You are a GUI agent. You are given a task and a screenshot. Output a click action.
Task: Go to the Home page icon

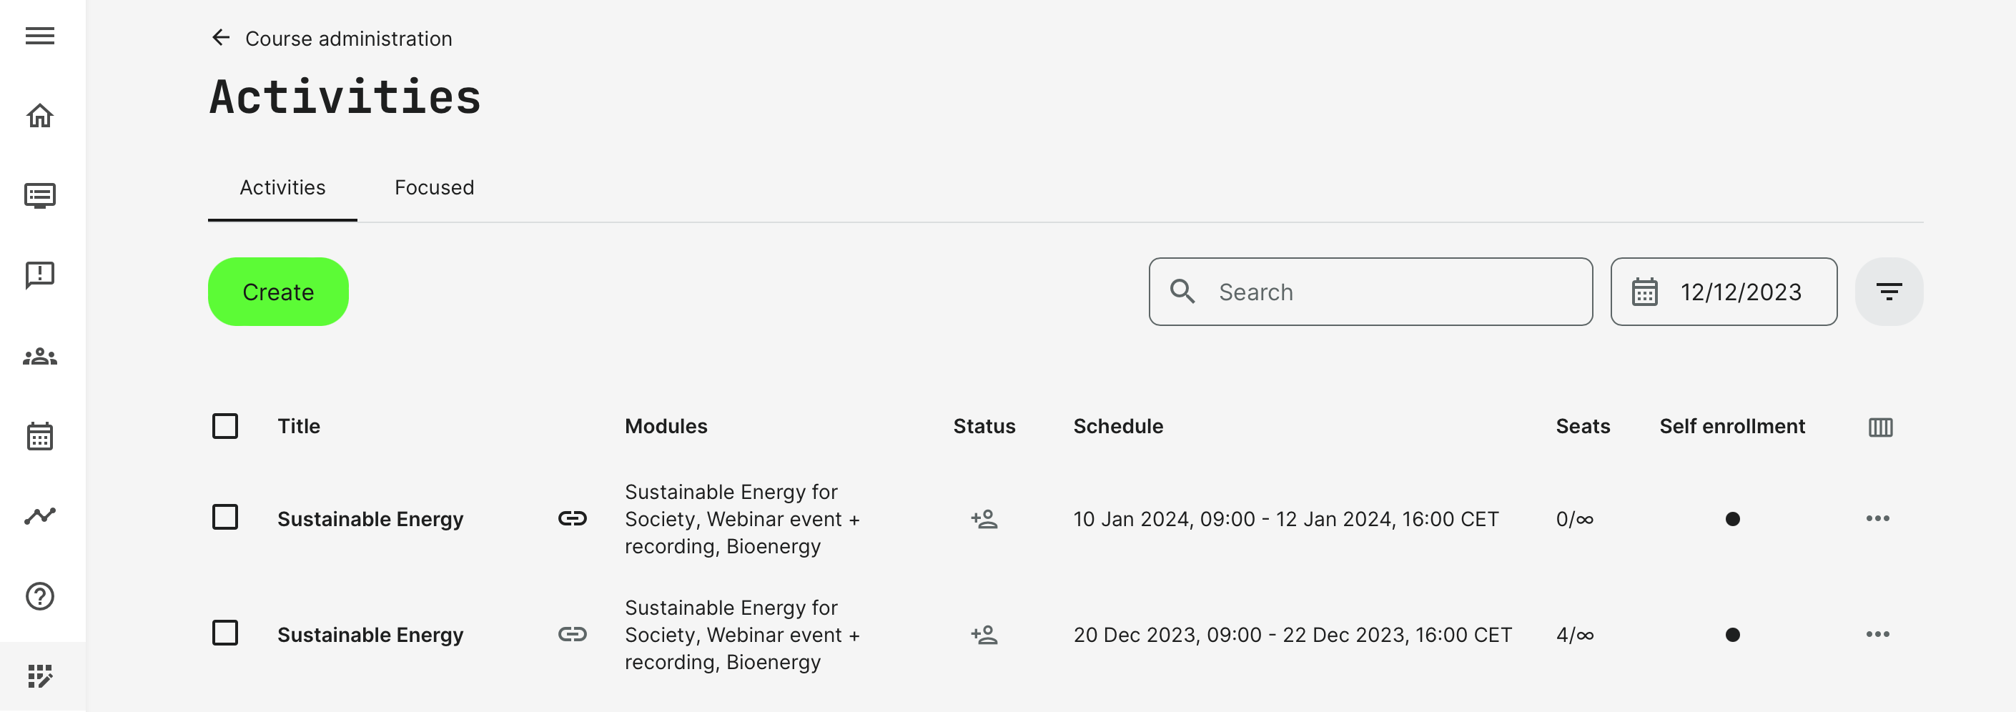tap(40, 116)
